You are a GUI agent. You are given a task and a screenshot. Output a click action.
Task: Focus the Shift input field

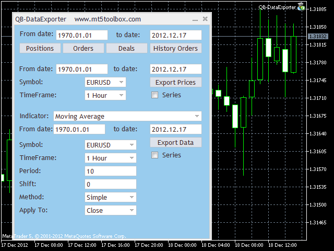(x=110, y=185)
